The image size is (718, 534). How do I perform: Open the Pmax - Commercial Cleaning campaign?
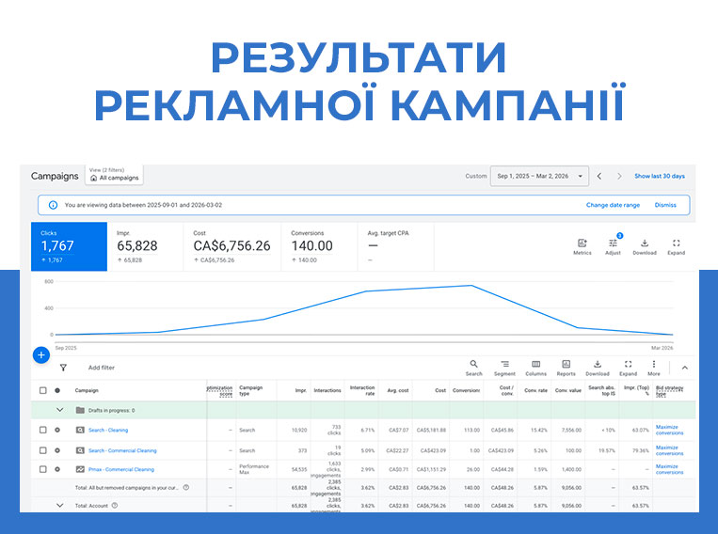click(x=120, y=469)
